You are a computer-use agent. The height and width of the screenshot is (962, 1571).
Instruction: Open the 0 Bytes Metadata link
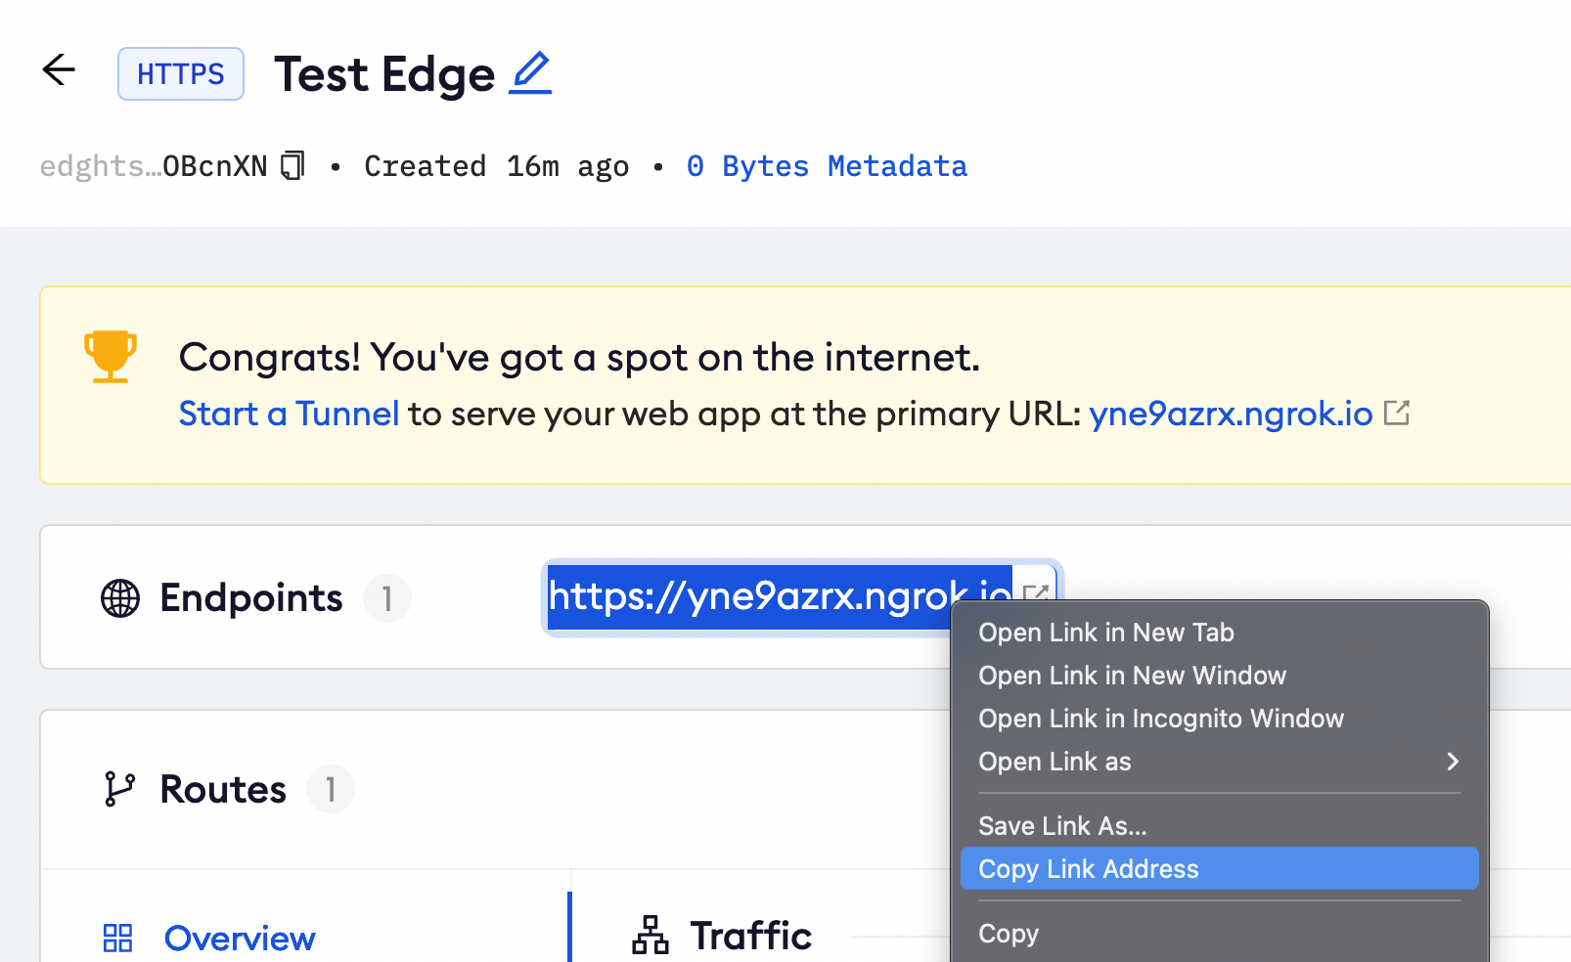tap(827, 166)
